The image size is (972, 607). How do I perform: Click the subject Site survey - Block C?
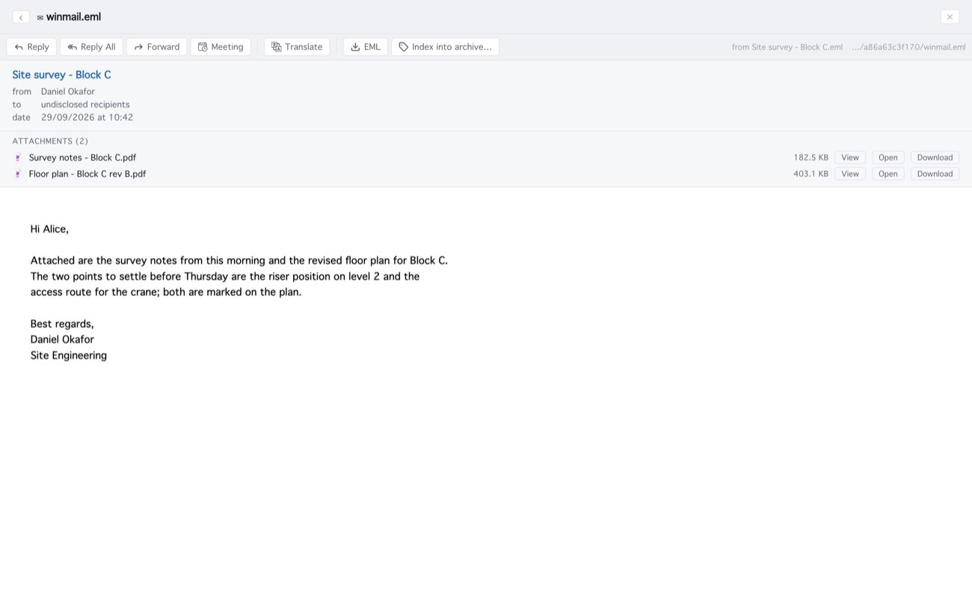61,75
